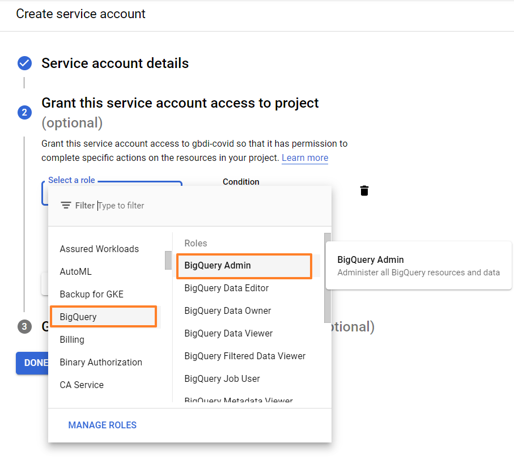The image size is (514, 464).
Task: Select the Binary Authorization category
Action: (101, 362)
